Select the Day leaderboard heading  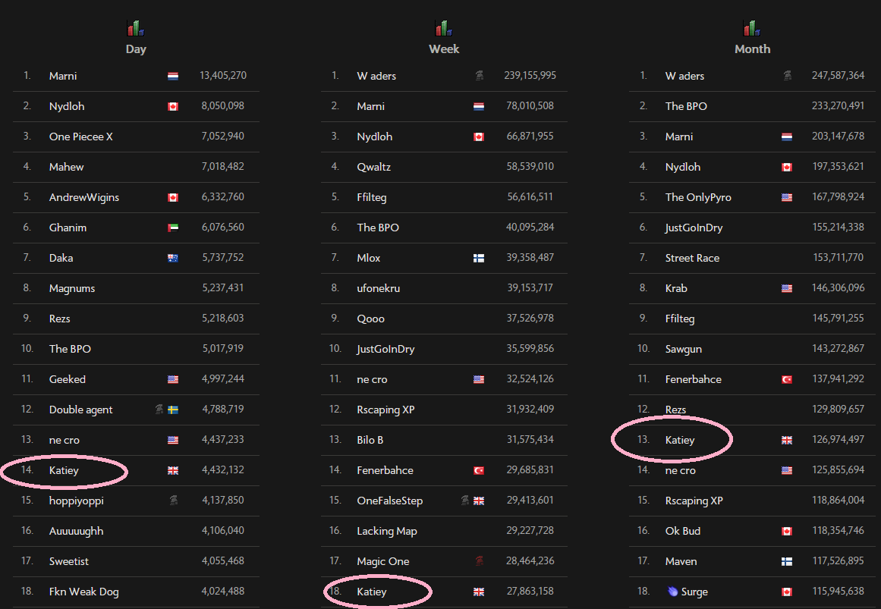136,49
